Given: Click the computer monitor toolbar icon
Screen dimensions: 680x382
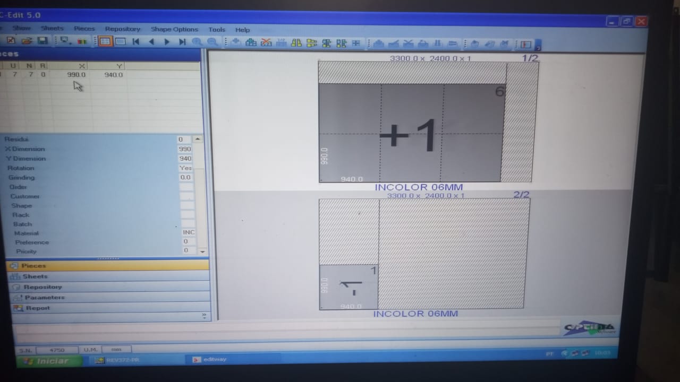Looking at the screenshot, I should point(66,41).
